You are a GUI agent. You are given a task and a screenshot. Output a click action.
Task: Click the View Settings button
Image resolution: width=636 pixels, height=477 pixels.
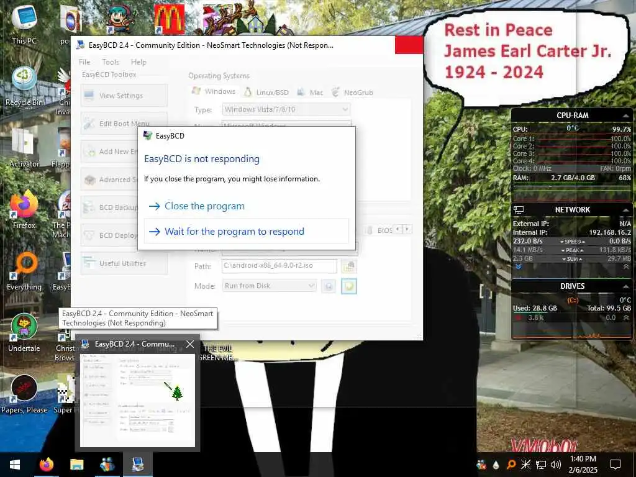(124, 95)
